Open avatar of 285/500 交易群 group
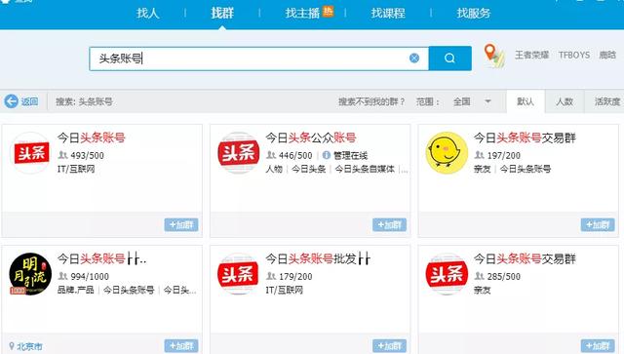The height and width of the screenshot is (354, 624). click(447, 274)
